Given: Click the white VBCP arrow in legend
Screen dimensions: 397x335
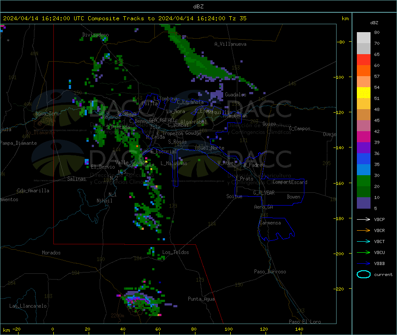Looking at the screenshot, I should tap(363, 219).
